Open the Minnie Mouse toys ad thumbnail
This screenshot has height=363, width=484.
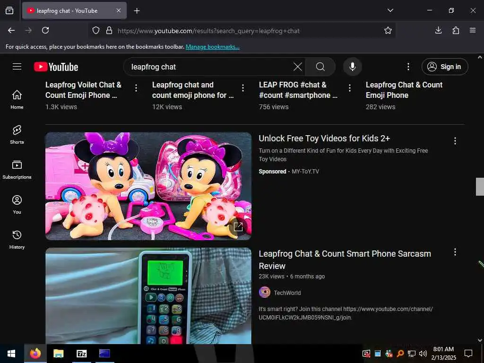tap(148, 186)
